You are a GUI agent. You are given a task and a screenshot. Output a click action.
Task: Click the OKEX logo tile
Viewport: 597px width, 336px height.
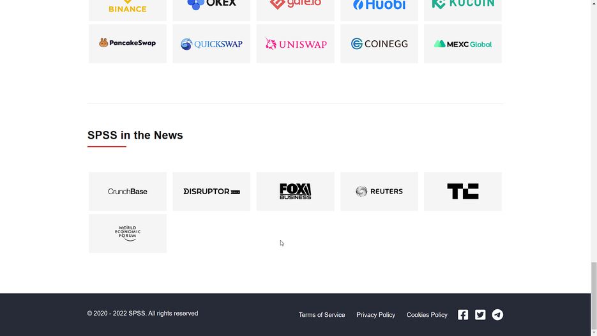[211, 10]
